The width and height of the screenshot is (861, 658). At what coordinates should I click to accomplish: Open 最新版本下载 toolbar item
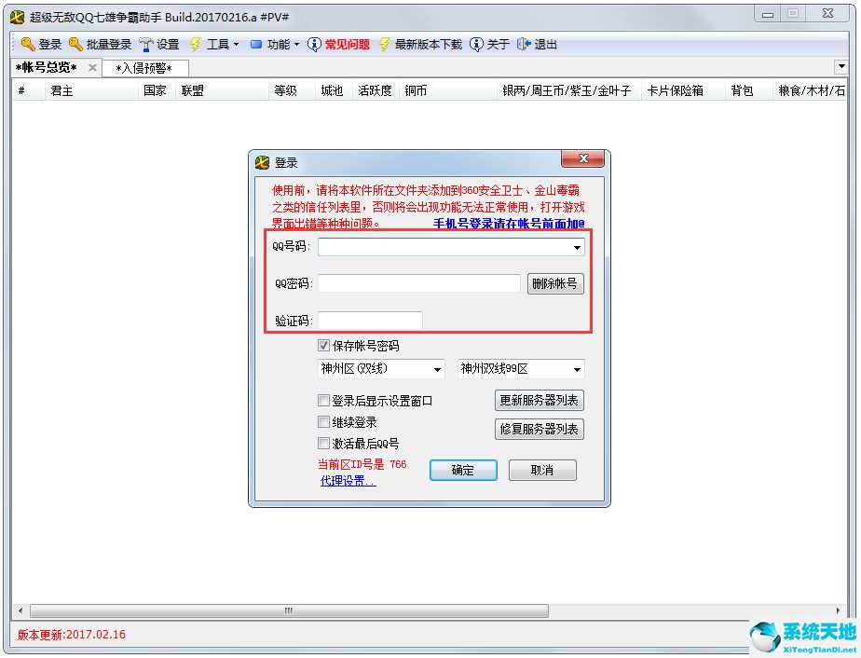420,44
